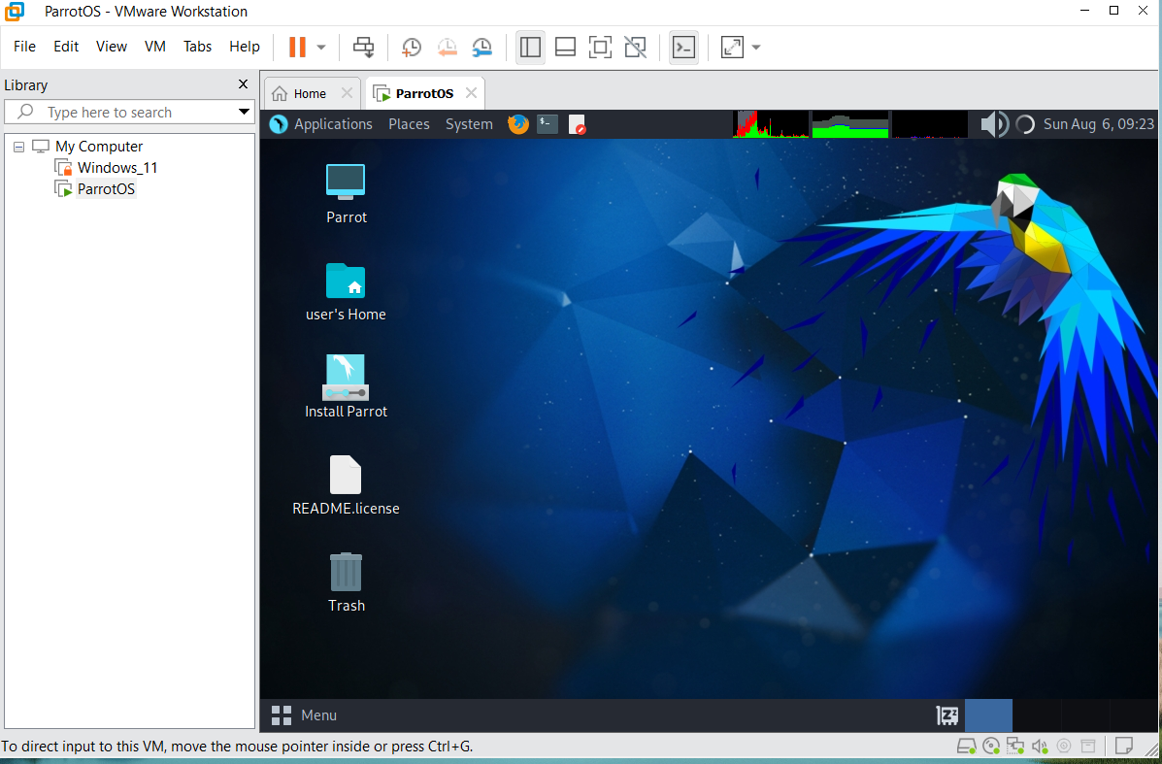Select the highlighted first workspace
This screenshot has width=1162, height=764.
pyautogui.click(x=988, y=715)
